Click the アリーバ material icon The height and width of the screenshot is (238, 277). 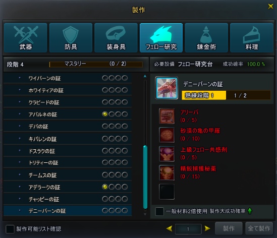tap(167, 116)
